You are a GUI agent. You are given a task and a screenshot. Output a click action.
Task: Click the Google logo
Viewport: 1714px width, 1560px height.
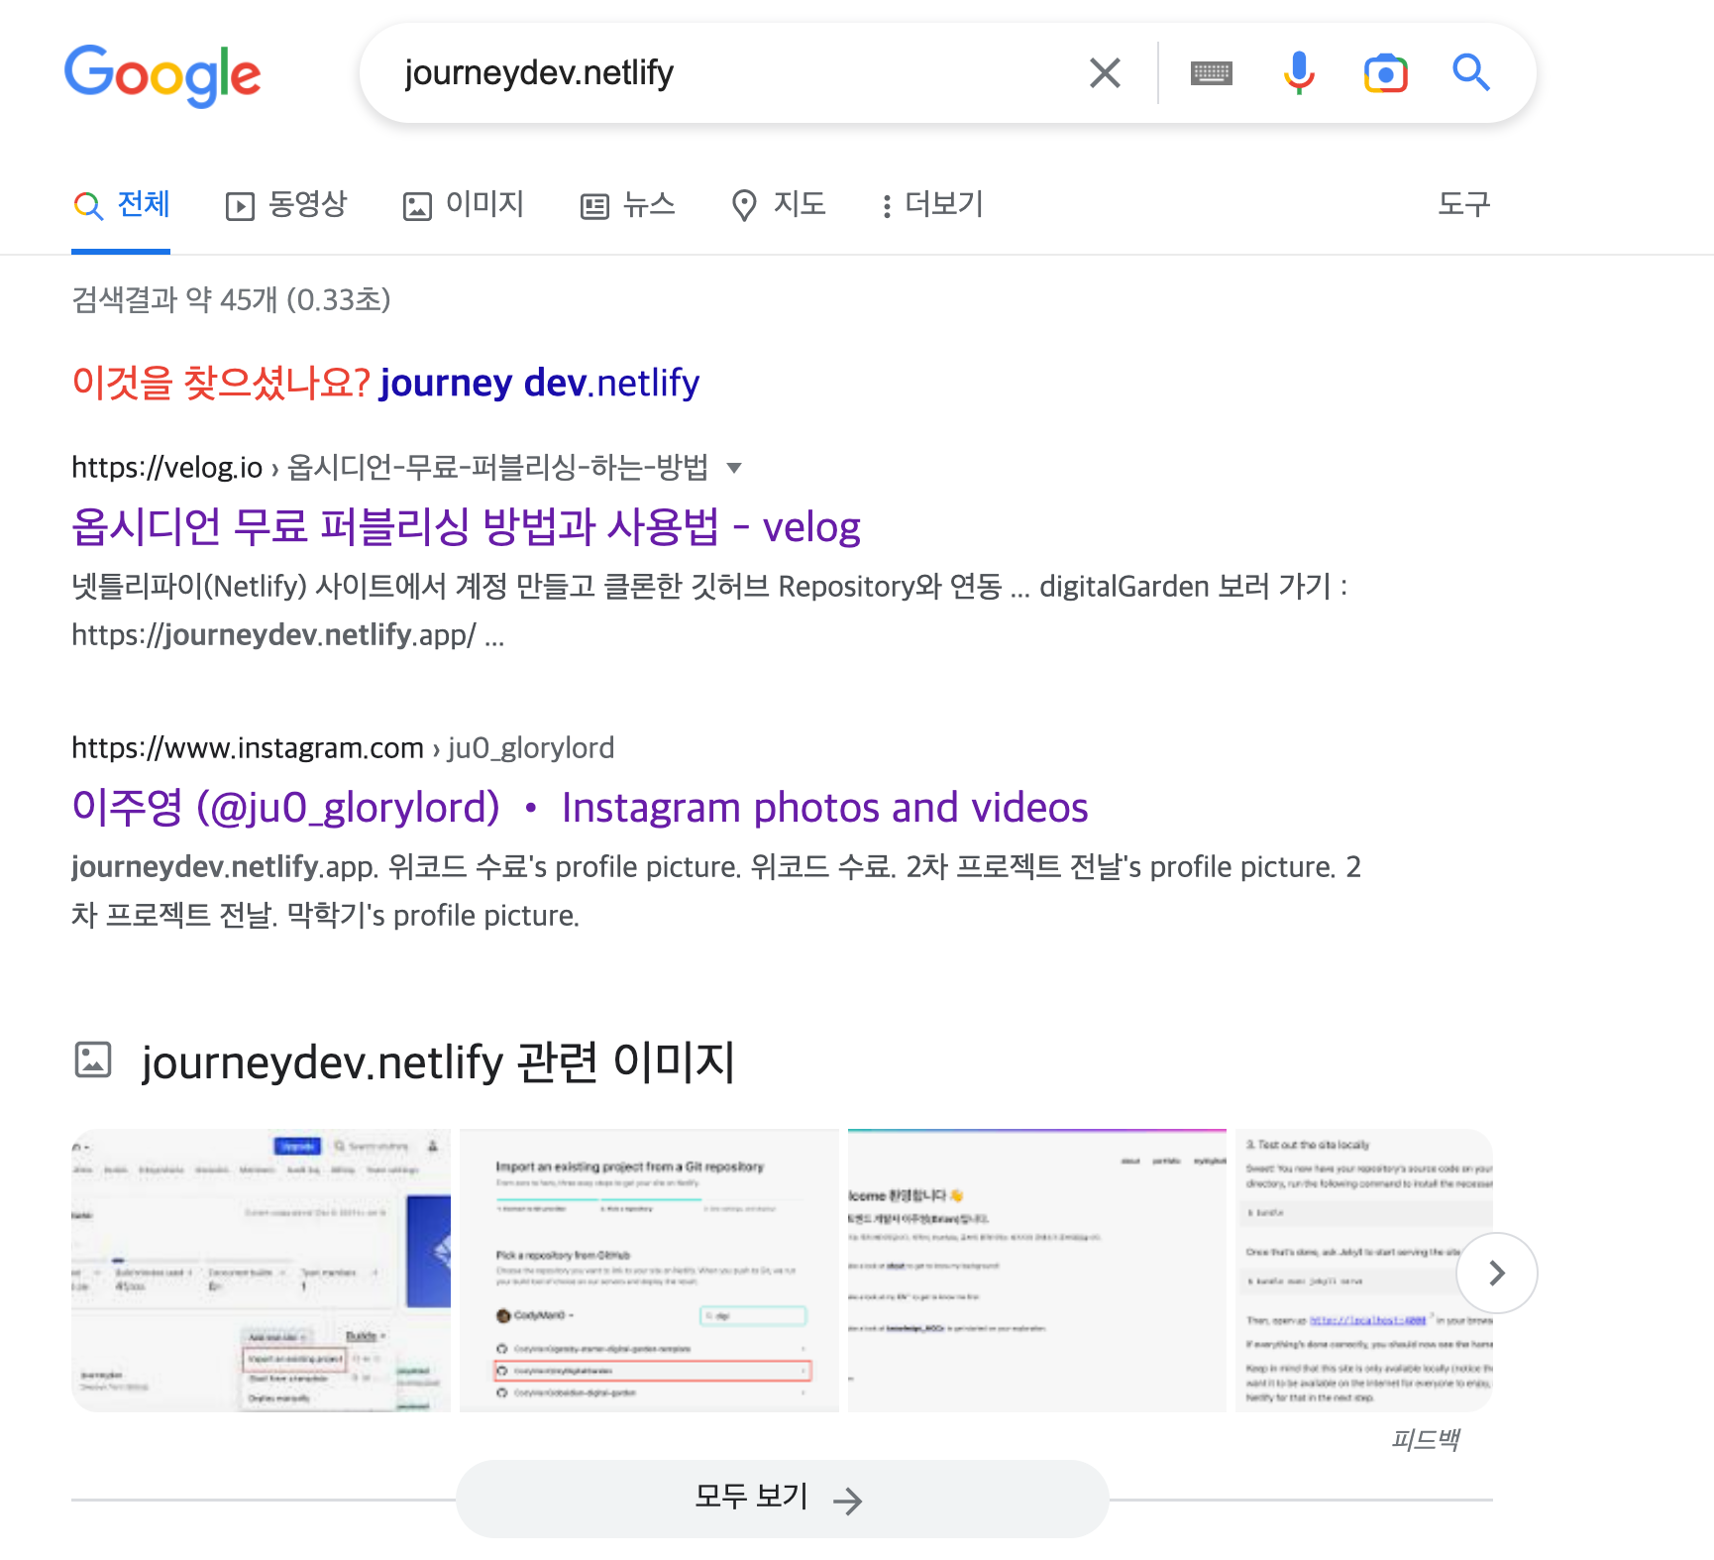162,74
